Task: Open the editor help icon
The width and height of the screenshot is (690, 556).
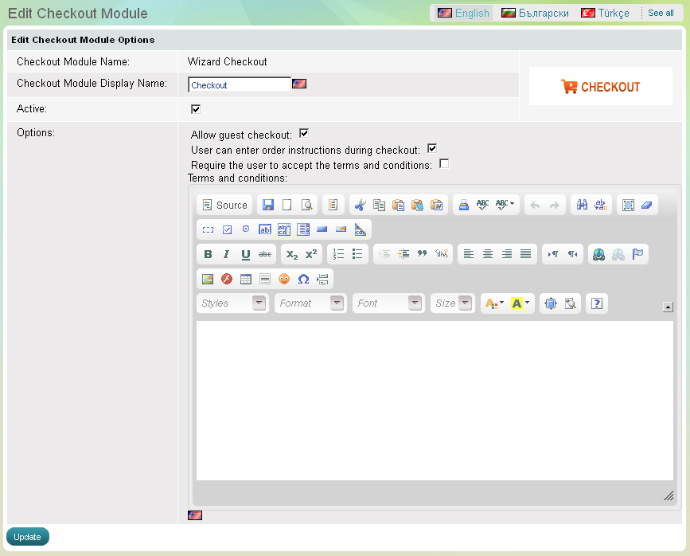Action: click(x=598, y=303)
